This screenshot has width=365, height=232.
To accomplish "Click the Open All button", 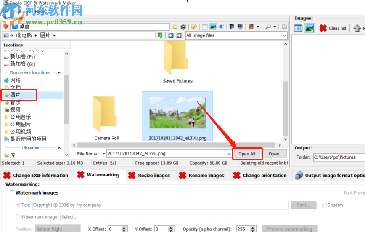I will (247, 154).
